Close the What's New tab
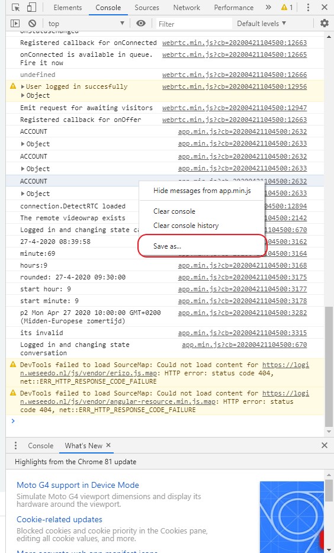The height and width of the screenshot is (553, 334). tap(108, 445)
